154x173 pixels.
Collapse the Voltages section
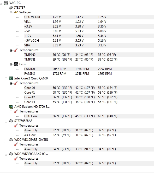[x=11, y=13]
